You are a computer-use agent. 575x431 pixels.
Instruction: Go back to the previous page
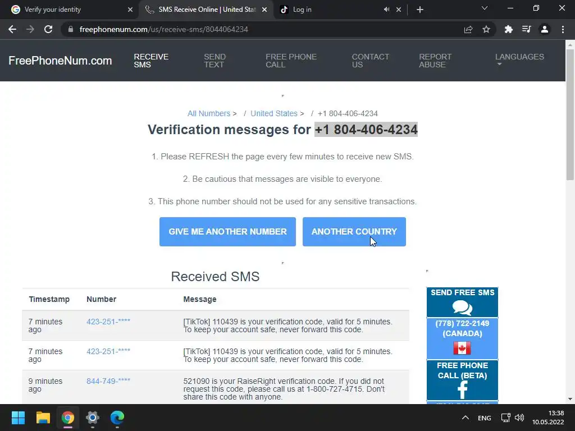(x=12, y=29)
